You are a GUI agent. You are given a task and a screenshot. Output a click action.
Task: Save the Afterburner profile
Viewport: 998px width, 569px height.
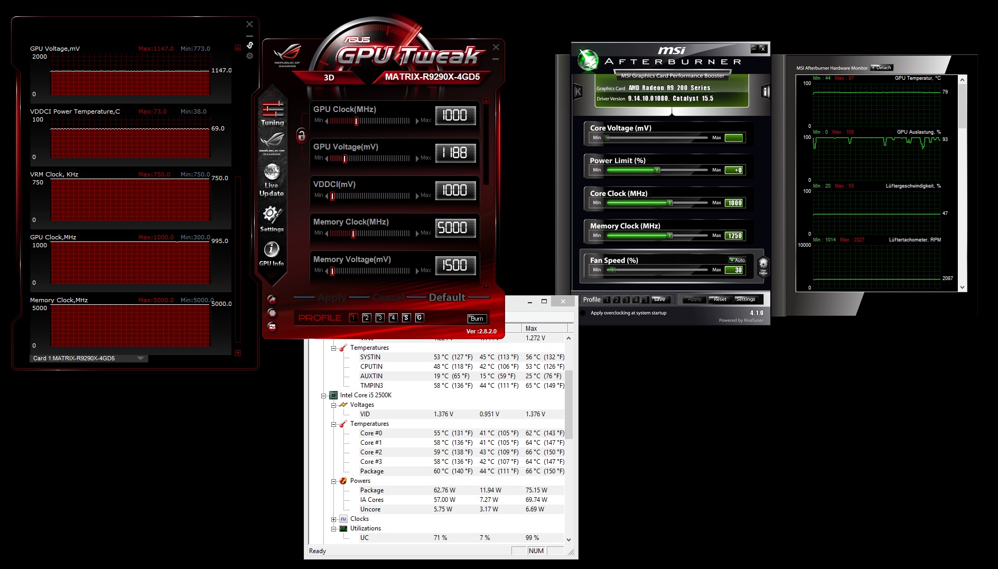(x=660, y=300)
